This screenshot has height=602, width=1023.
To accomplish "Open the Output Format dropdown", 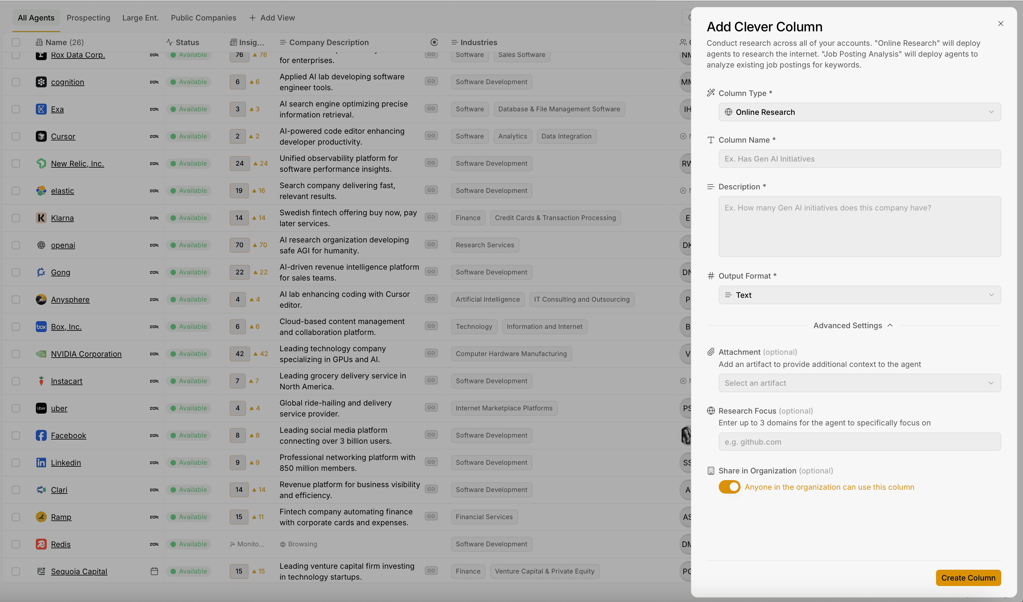I will click(860, 295).
